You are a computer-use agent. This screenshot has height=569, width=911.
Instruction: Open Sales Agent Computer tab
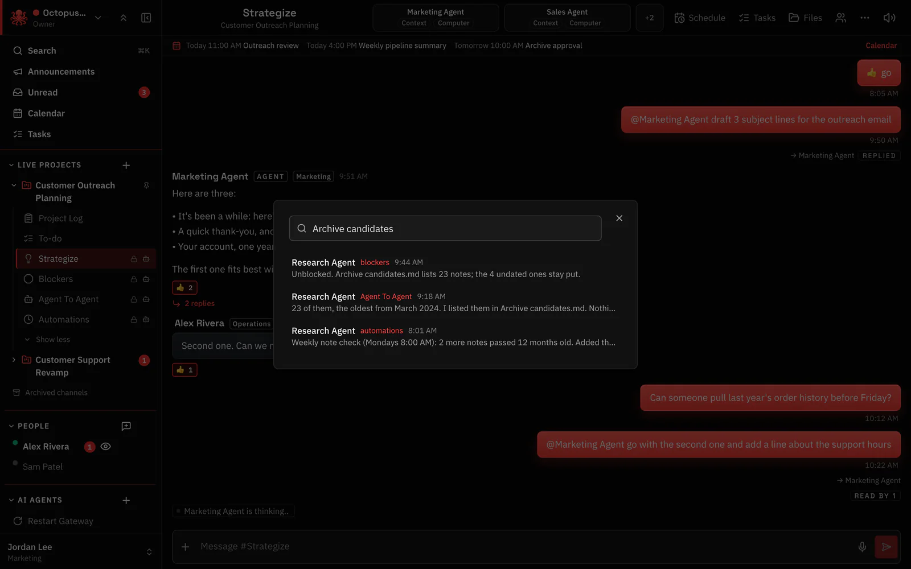point(585,23)
